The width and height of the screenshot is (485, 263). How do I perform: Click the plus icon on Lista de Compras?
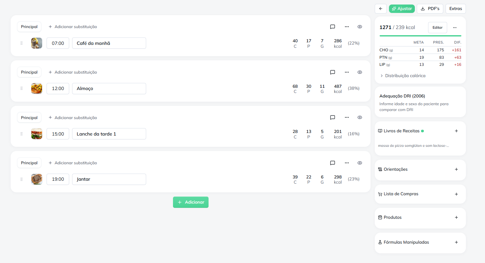coord(456,194)
